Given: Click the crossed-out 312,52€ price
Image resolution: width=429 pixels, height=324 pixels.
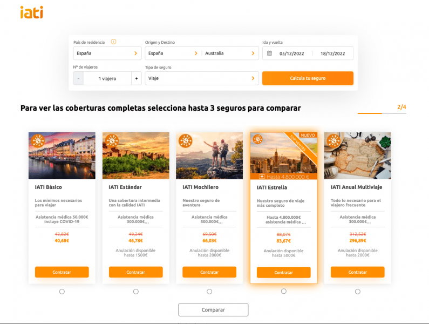Looking at the screenshot, I should tap(358, 234).
